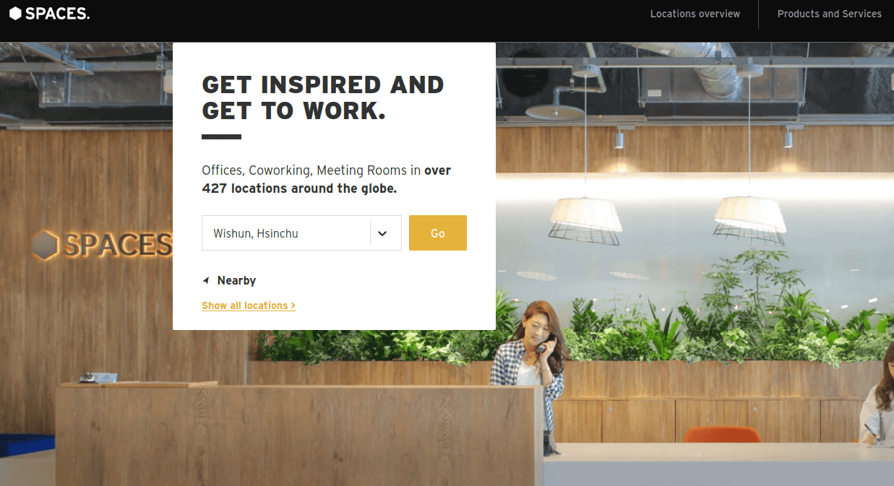Image resolution: width=894 pixels, height=486 pixels.
Task: Click the orange chair behind the counter
Action: (721, 434)
